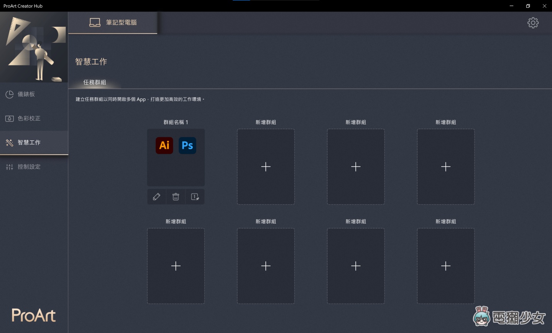The width and height of the screenshot is (552, 333).
Task: Open 控制設定 via the sliders sidebar icon
Action: (x=9, y=166)
